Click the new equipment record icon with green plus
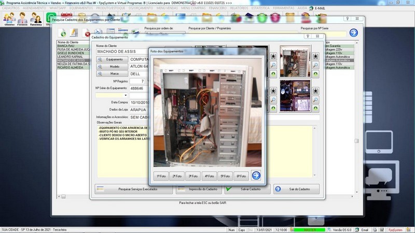415x233 pixels. [62, 33]
